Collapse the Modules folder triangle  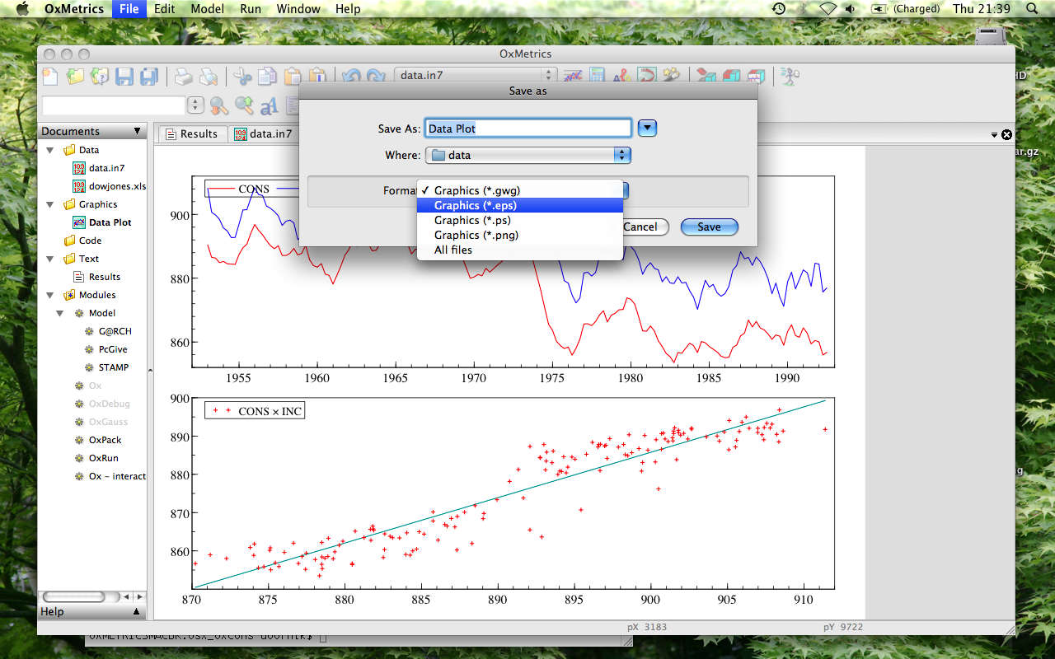pyautogui.click(x=49, y=295)
